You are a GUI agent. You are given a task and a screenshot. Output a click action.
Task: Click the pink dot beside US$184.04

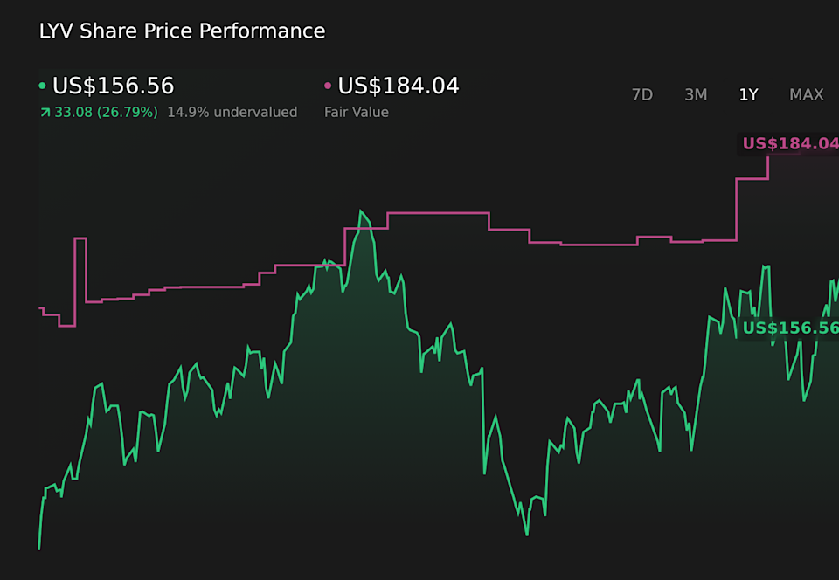coord(328,86)
